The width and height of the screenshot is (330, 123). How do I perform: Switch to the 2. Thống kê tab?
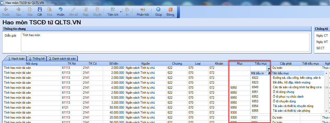click(37, 59)
